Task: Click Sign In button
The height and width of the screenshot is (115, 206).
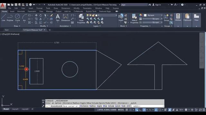Action: pos(157,5)
